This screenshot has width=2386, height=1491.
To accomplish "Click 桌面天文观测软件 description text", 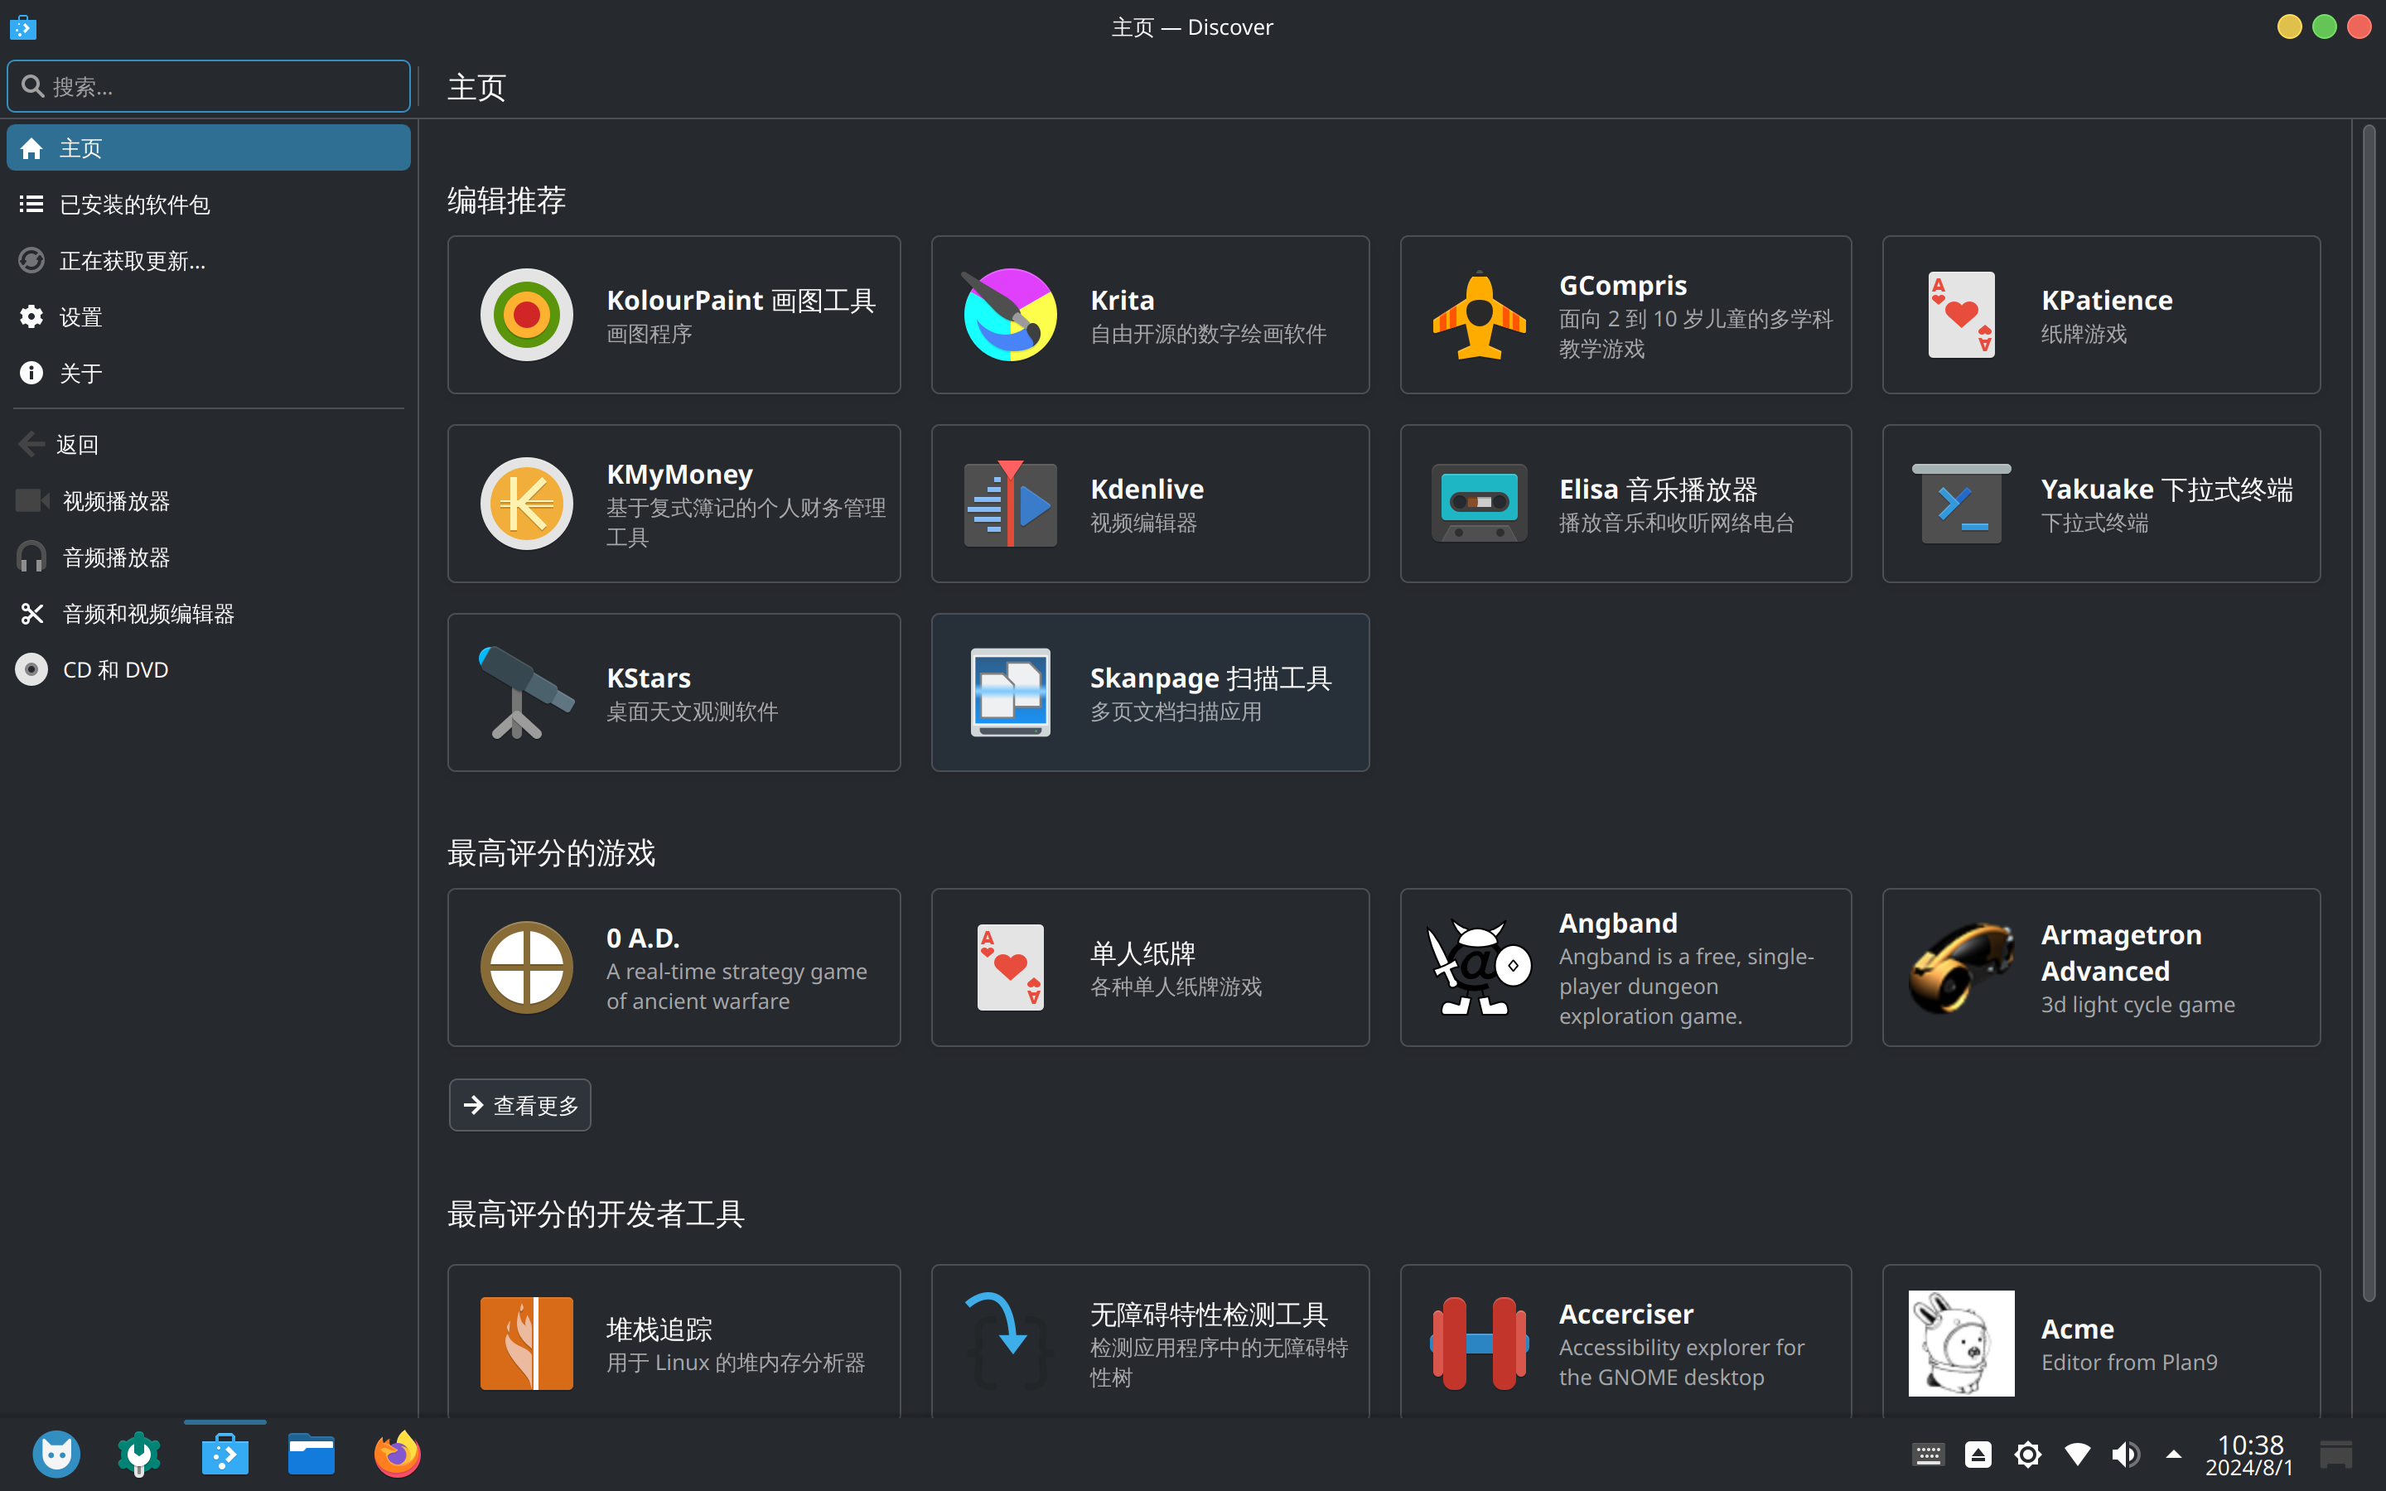I will 692,712.
